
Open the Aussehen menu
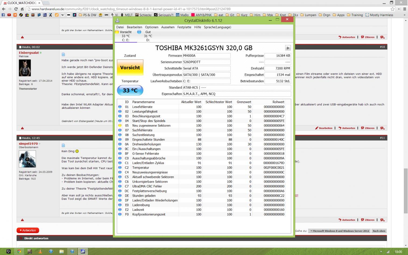click(168, 27)
